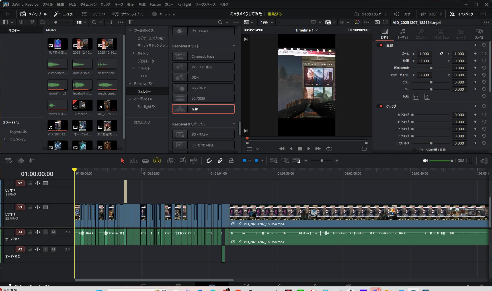Viewport: 492px width, 291px height.
Task: Click the selection mode arrow tool
Action: (x=122, y=161)
